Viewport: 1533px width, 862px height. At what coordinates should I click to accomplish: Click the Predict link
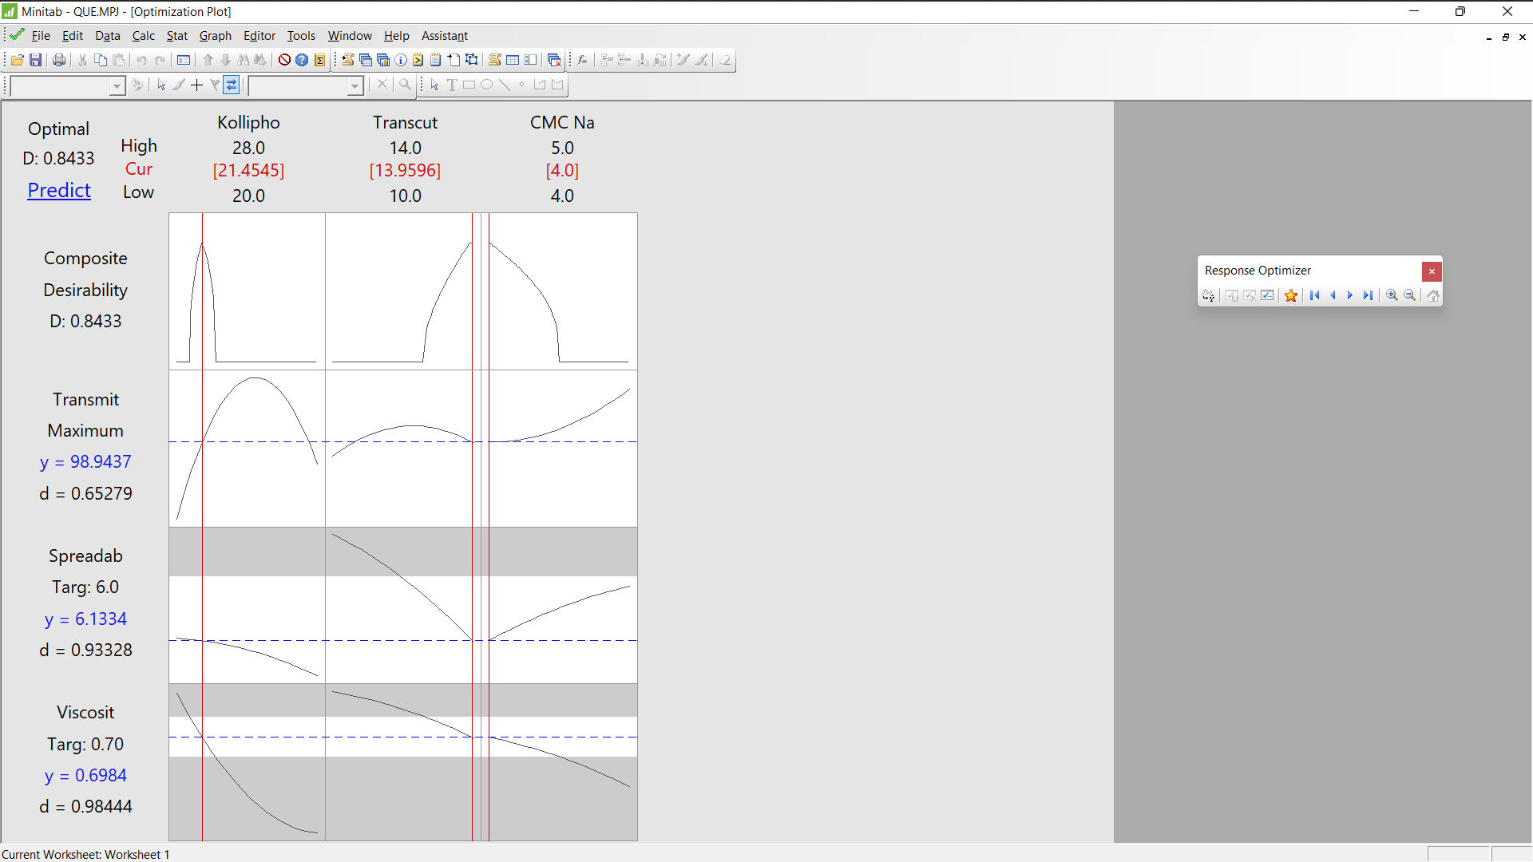pos(59,190)
